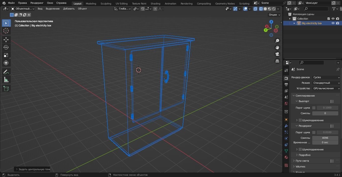Switch to solid viewport shading
The image size is (342, 177).
tap(265, 9)
